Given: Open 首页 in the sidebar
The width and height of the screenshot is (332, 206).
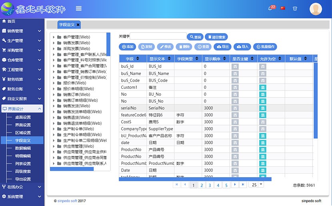Looking at the screenshot, I should [11, 21].
